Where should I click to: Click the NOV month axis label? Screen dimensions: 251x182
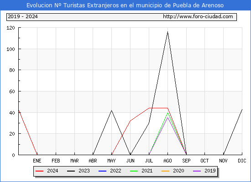[x=223, y=161]
